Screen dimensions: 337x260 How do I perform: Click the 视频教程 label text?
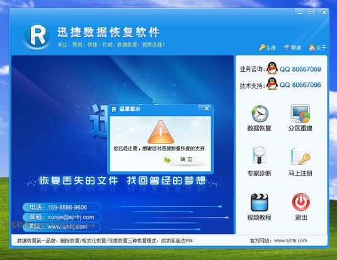[259, 218]
